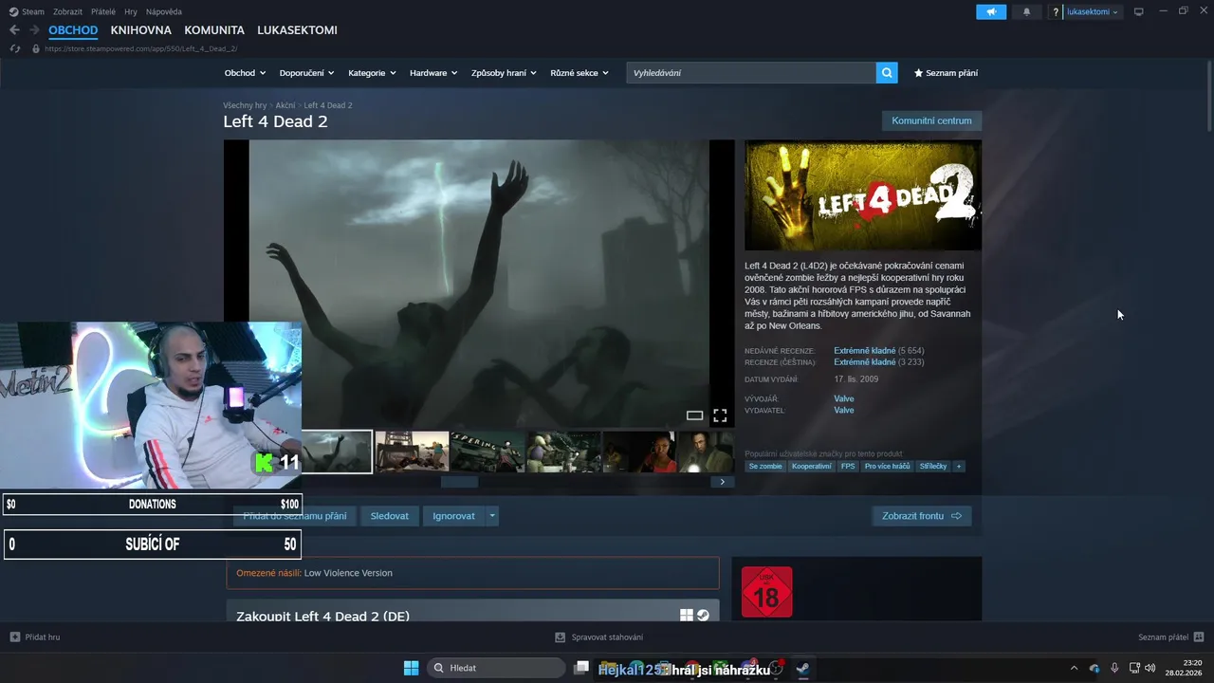The image size is (1214, 683).
Task: Open the Ignorovat options arrow
Action: coord(491,516)
